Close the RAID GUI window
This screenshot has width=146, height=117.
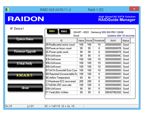(x=134, y=9)
